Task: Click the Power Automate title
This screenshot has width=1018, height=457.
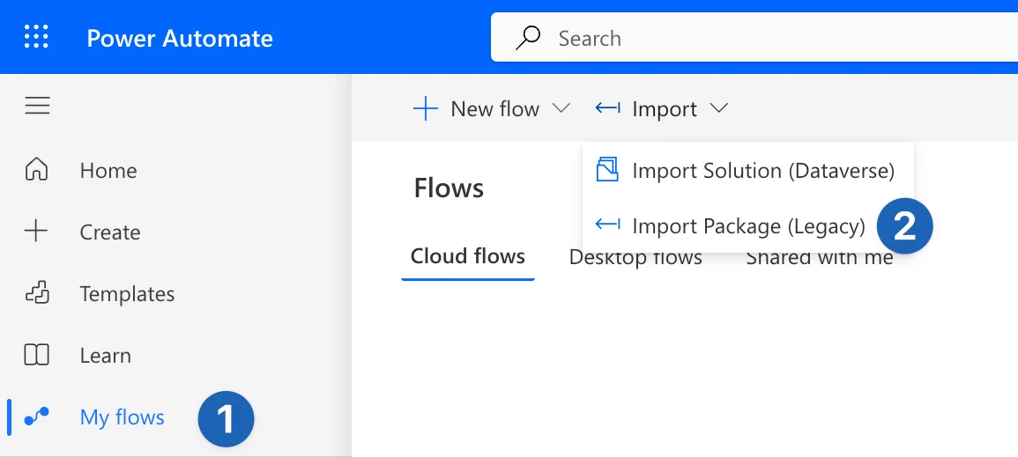Action: click(180, 38)
